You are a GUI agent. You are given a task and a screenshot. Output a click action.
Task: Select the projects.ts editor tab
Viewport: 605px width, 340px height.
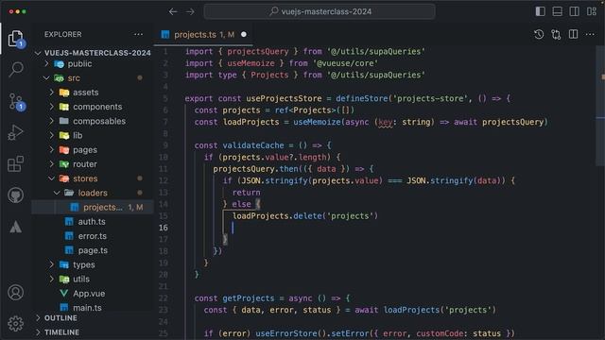pos(204,34)
